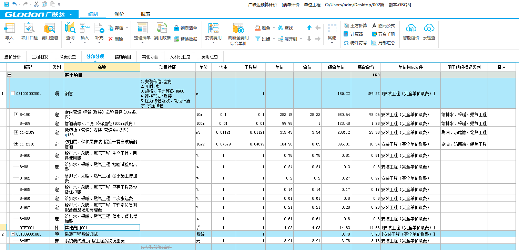Screen dimensions: 519x250
Task: Open 局部汇总 partial summary
Action: tap(383, 43)
